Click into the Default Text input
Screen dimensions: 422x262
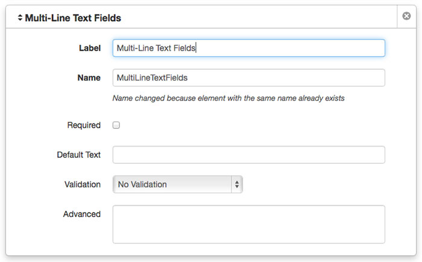pos(248,155)
